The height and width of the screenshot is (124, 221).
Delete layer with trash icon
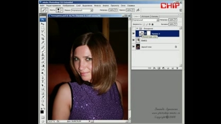[x=177, y=68]
